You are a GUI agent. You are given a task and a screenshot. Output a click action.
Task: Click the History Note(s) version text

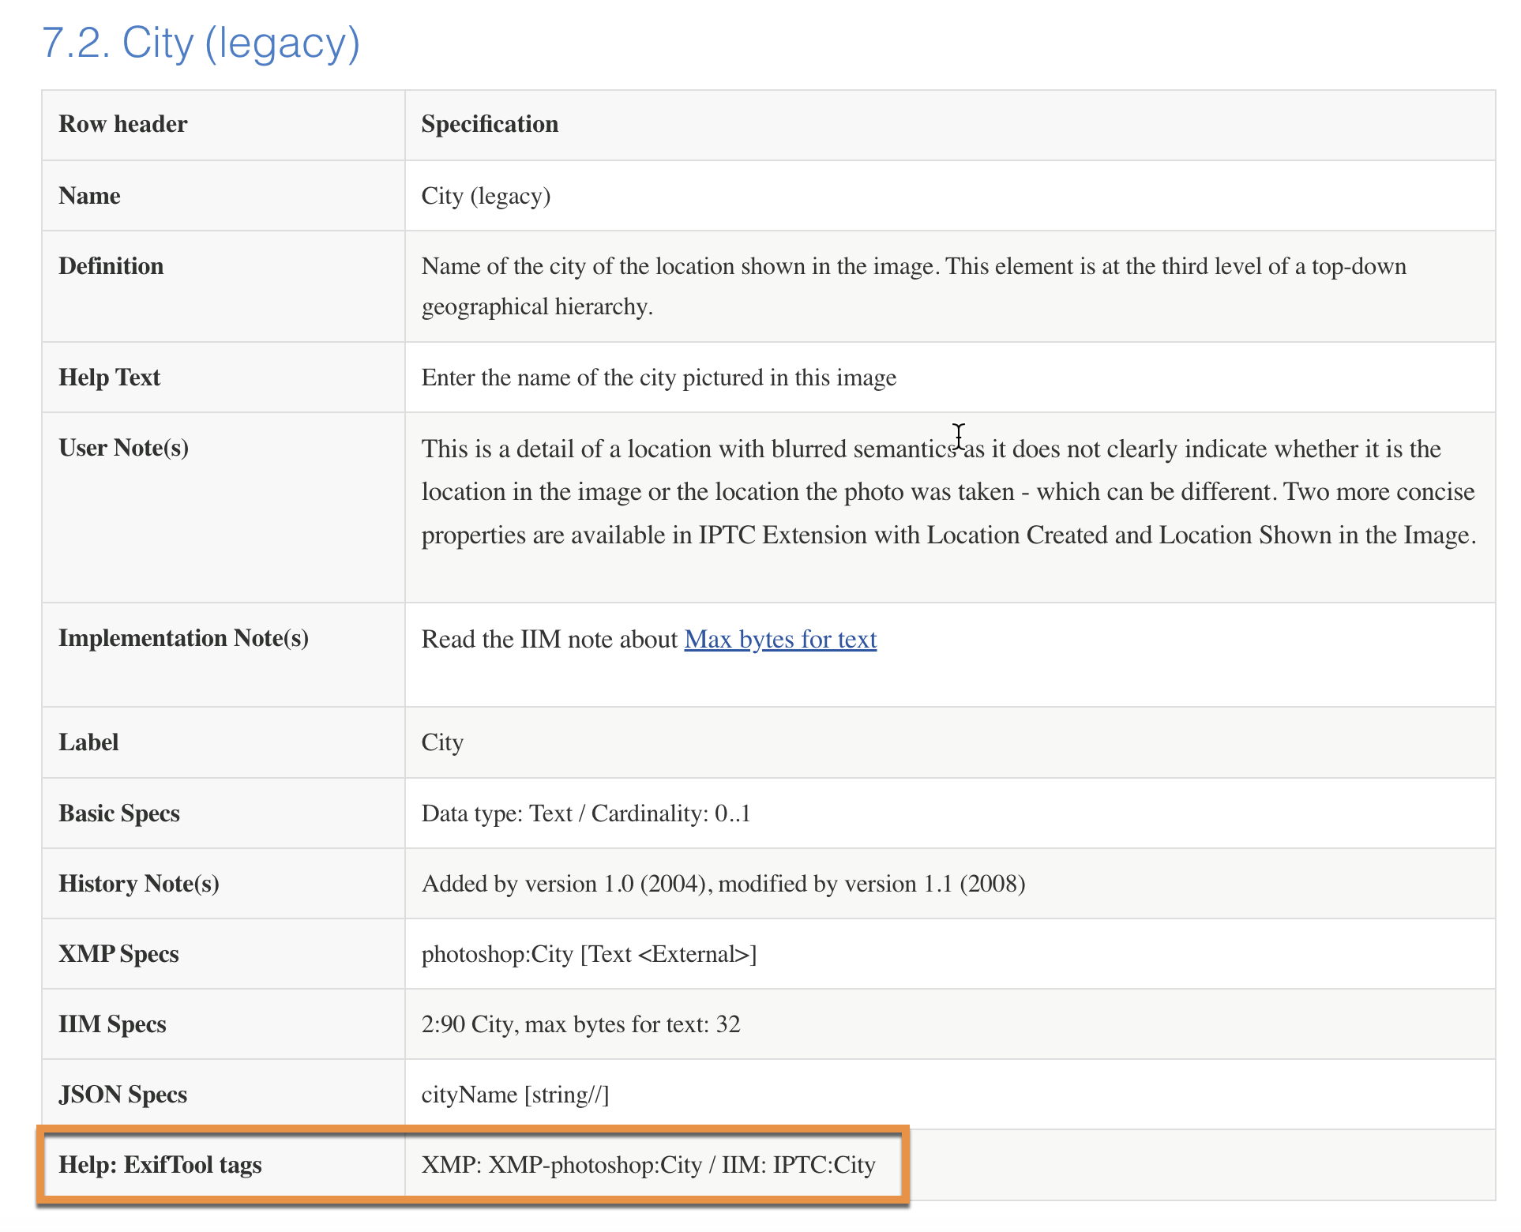pos(723,884)
